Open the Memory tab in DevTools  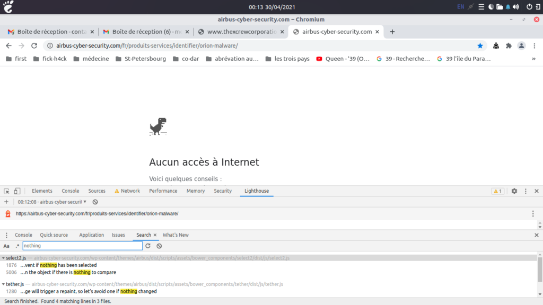pos(196,191)
